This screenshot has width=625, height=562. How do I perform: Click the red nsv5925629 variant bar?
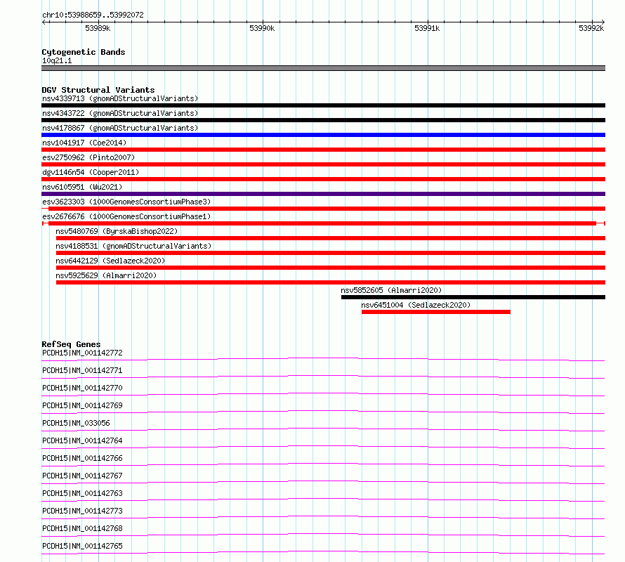[331, 282]
